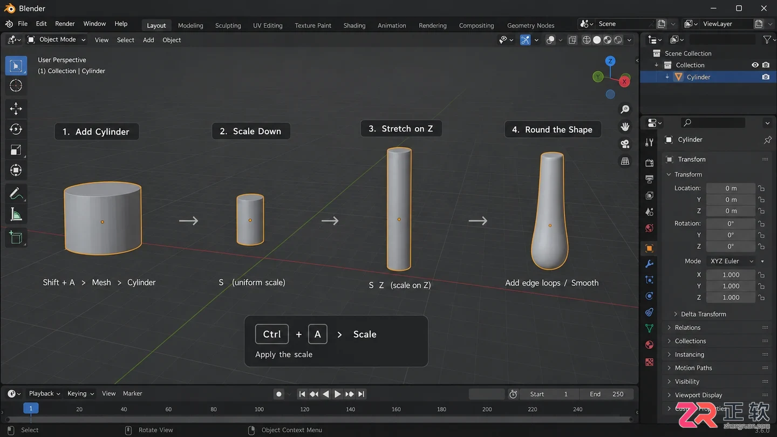Screen dimensions: 777x437
Task: Click the Location X value field
Action: [731, 188]
